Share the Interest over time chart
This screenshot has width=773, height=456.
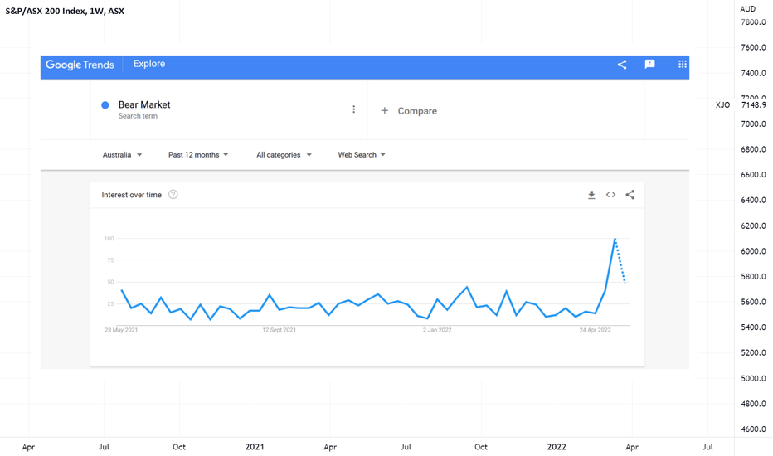point(630,195)
